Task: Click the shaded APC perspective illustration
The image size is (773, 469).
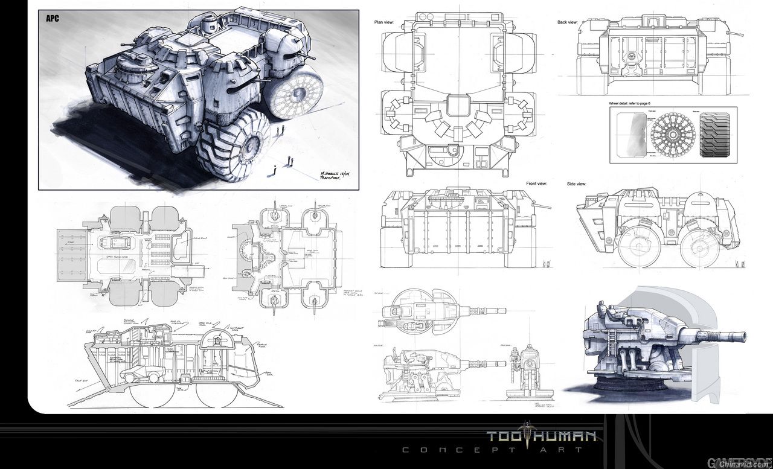Action: 199,100
